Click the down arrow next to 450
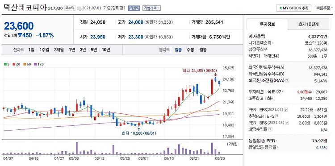 20,35
